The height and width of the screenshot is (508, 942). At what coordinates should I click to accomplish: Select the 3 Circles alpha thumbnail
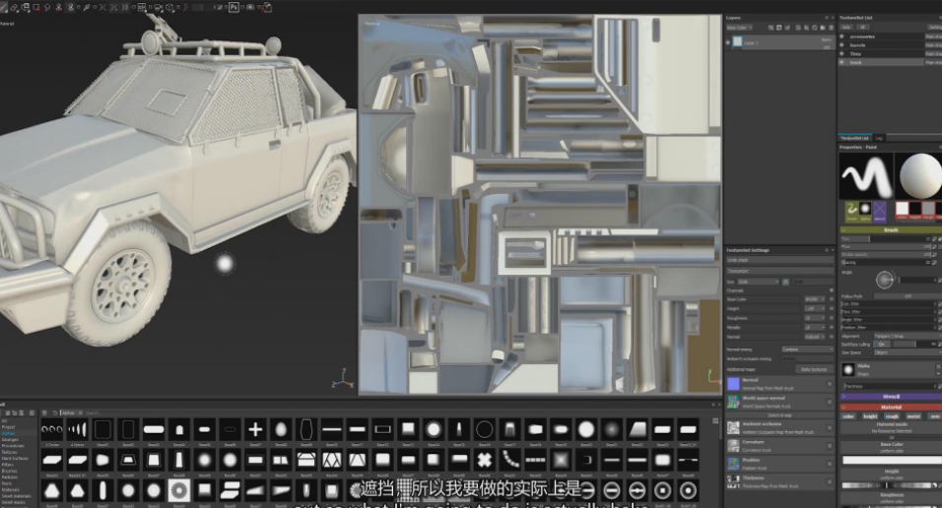[x=51, y=429]
